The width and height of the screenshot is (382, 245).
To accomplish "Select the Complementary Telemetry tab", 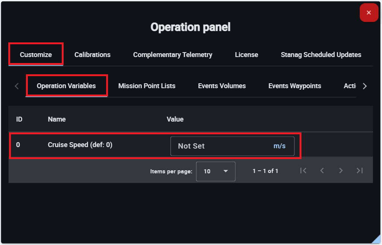I will coord(172,55).
